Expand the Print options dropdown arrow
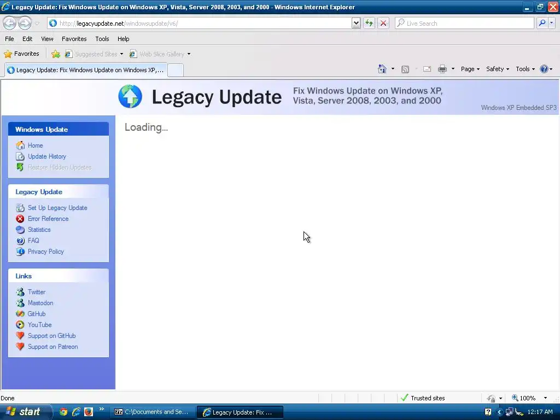This screenshot has height=420, width=560. (x=453, y=69)
